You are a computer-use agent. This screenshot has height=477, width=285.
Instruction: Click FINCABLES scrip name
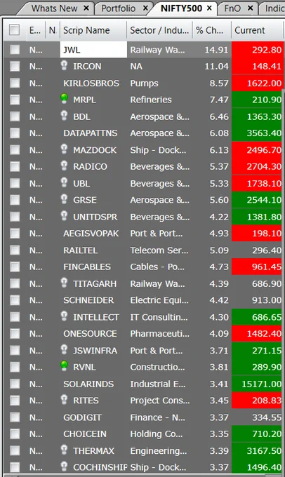click(87, 267)
